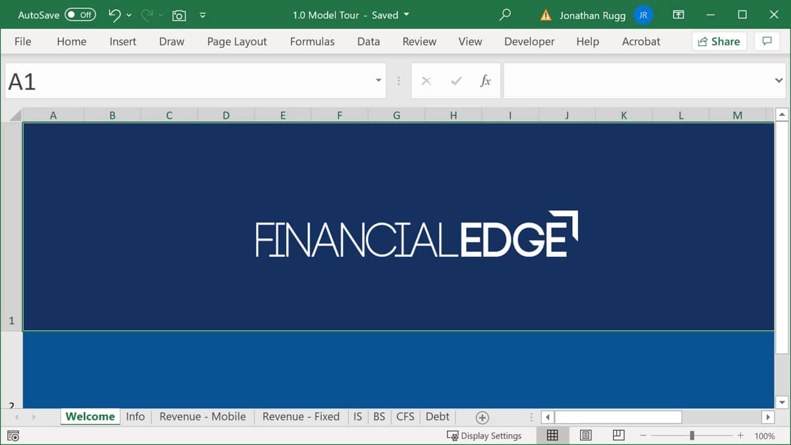Switch to the Home ribbon tab
This screenshot has width=791, height=445.
71,41
